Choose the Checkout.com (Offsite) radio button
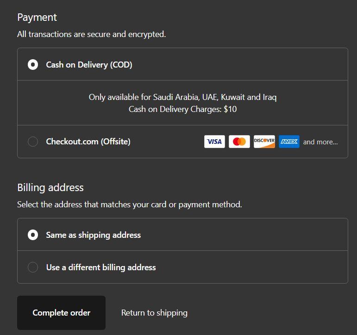The height and width of the screenshot is (335, 357). [x=33, y=142]
